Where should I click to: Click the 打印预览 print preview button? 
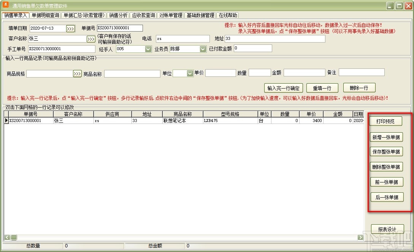tap(386, 121)
